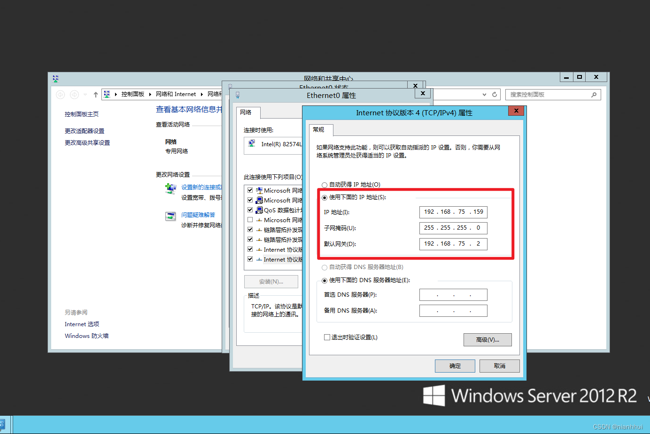This screenshot has width=650, height=434.
Task: Uncheck the highlighted Internet 协议版本 row checkbox
Action: (250, 259)
